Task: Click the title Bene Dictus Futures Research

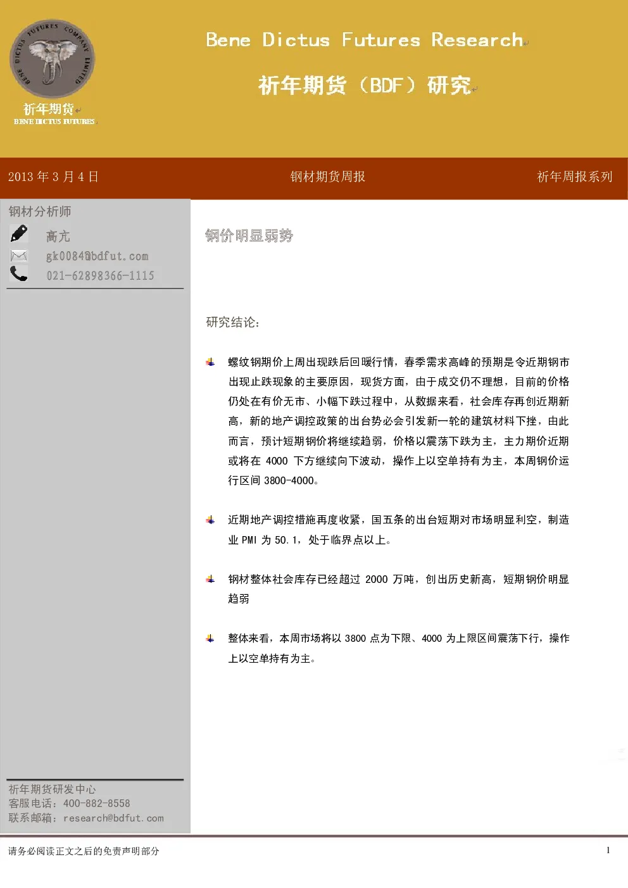Action: (365, 40)
